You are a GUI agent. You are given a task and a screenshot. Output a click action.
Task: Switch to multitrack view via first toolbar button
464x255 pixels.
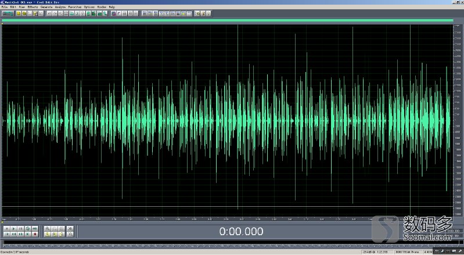[x=8, y=13]
